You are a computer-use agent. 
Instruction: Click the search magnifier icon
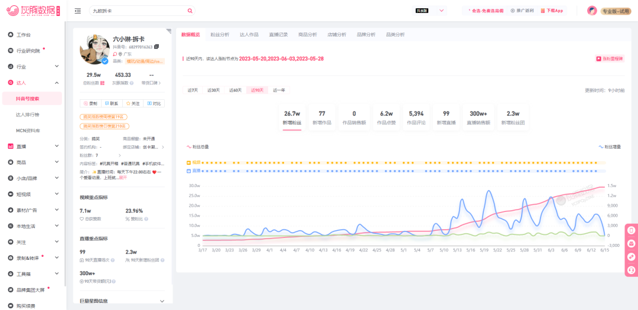190,11
